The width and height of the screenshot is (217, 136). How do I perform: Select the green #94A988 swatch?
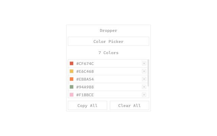(72, 87)
